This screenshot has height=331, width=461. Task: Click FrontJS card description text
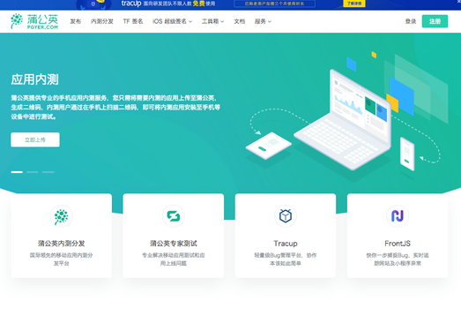(398, 260)
